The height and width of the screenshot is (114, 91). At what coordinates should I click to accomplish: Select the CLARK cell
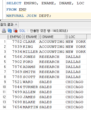pos(31,42)
